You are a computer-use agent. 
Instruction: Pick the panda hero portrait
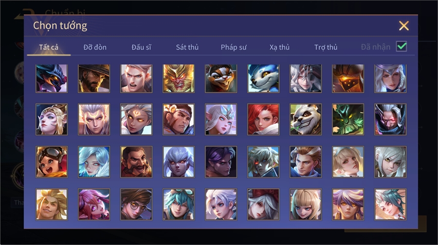pos(306,119)
